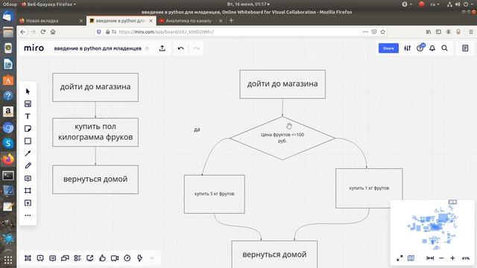The height and width of the screenshot is (268, 477).
Task: Redo the last action
Action: 196,48
